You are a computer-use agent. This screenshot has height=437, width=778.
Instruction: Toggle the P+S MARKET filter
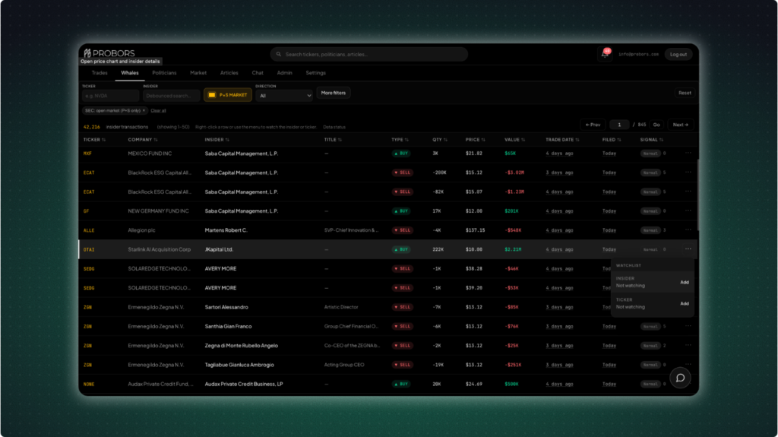coord(228,95)
